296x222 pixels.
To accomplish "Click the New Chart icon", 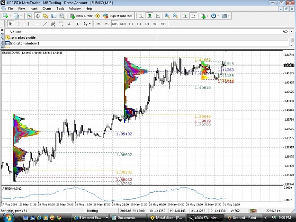I will coord(5,16).
